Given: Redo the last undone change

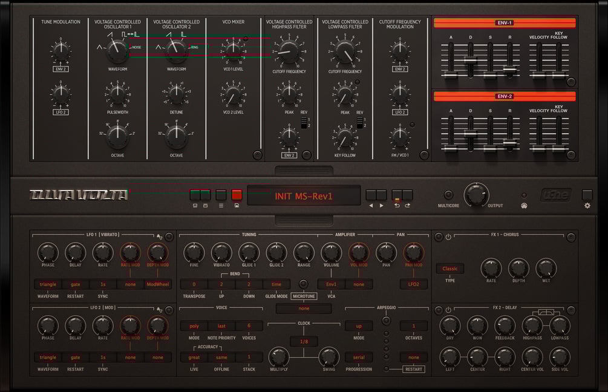Looking at the screenshot, I should [407, 195].
